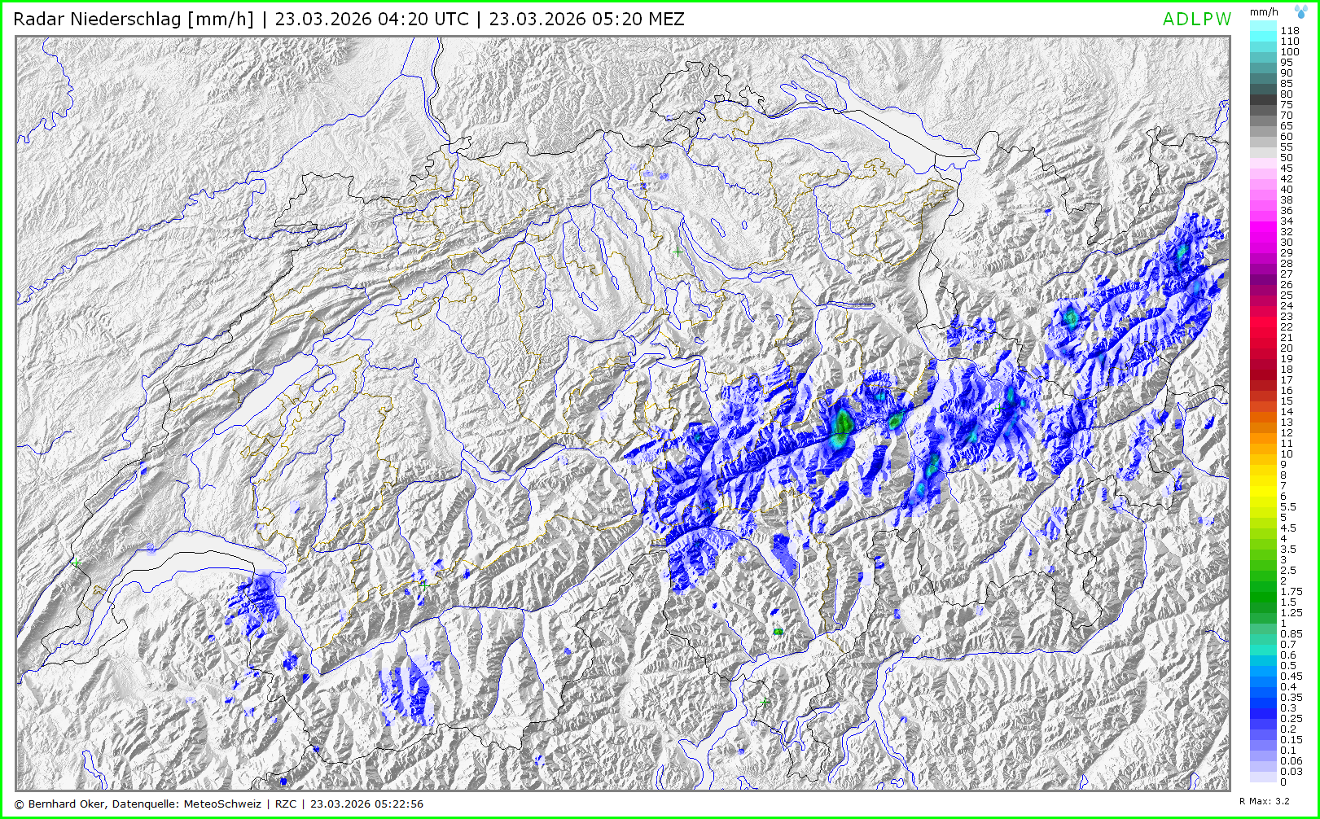Select the pink 40 mm/h legend swatch
This screenshot has height=819, width=1320.
tap(1263, 189)
